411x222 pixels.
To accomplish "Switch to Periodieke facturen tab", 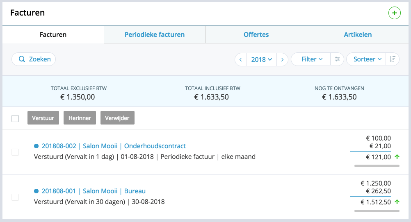I will coord(155,35).
